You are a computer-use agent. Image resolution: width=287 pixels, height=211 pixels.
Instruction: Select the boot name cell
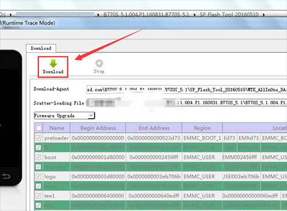point(56,157)
